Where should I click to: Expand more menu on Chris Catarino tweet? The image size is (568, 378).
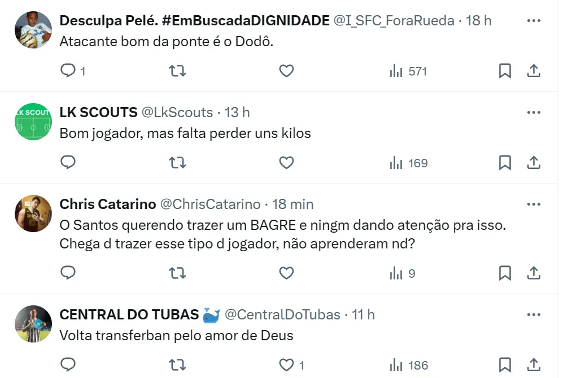click(534, 204)
